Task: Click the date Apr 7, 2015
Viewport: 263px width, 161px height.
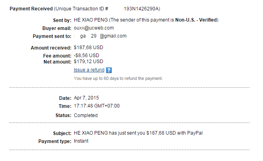Action: click(86, 98)
